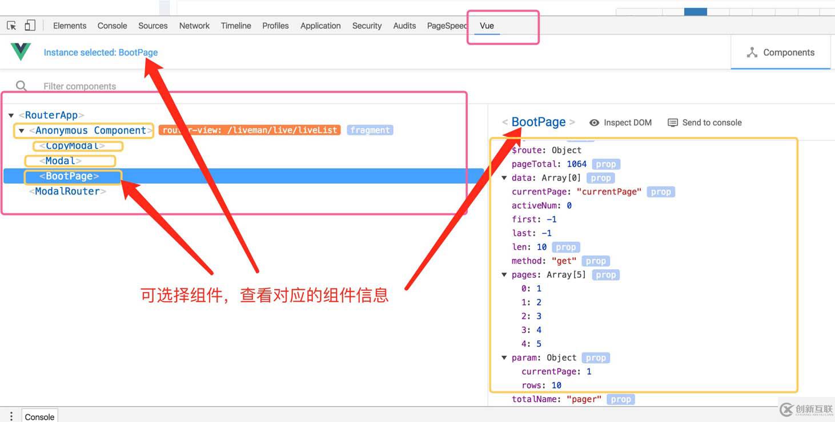Click the pageTotal: 1064 property
Image resolution: width=835 pixels, height=422 pixels.
coord(549,164)
